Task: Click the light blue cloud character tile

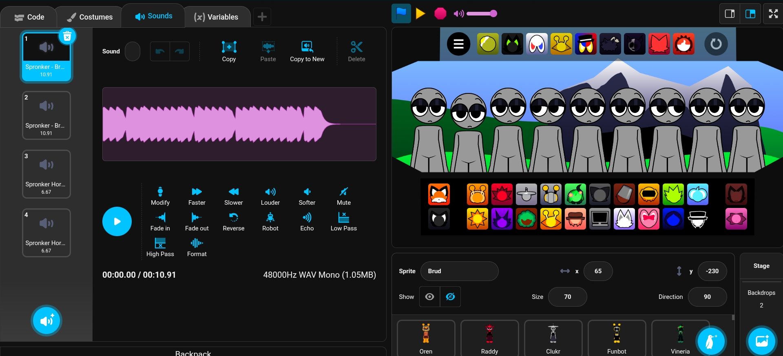Action: 698,194
